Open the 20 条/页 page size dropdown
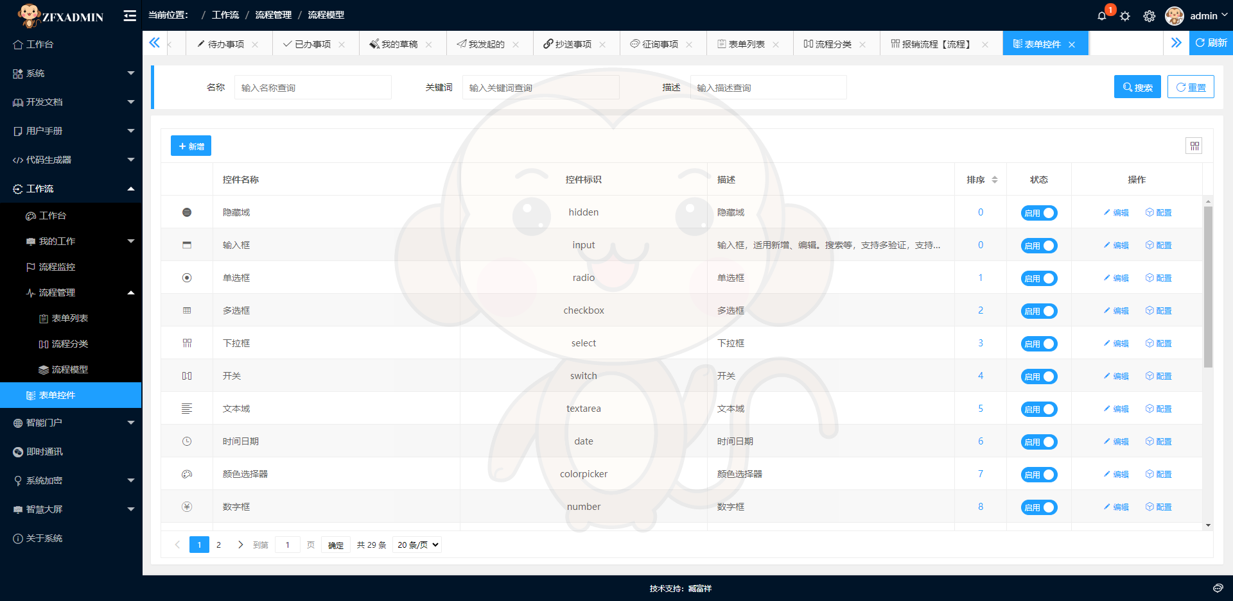The width and height of the screenshot is (1233, 601). click(417, 545)
